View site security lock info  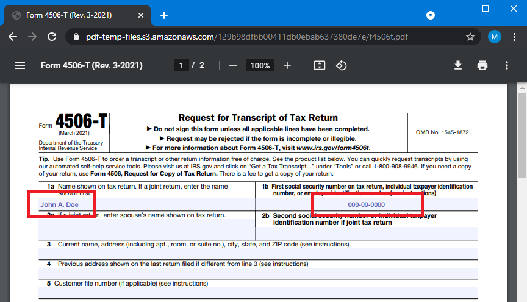pyautogui.click(x=76, y=37)
